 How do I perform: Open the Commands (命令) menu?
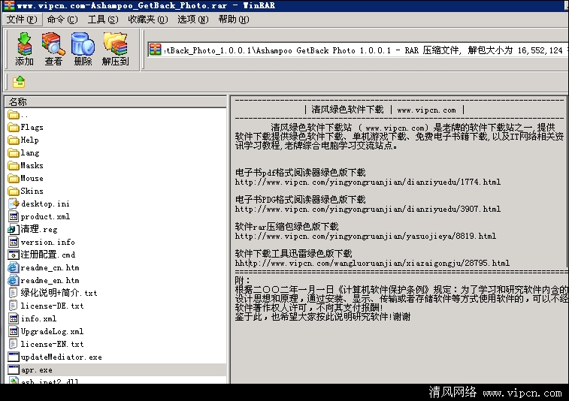(62, 20)
